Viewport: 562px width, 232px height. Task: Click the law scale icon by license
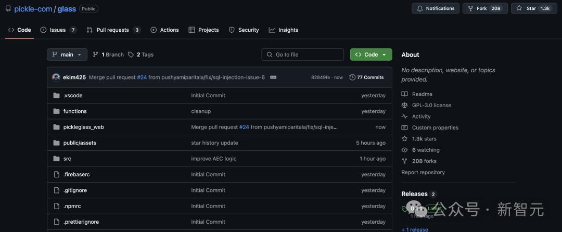click(x=405, y=105)
